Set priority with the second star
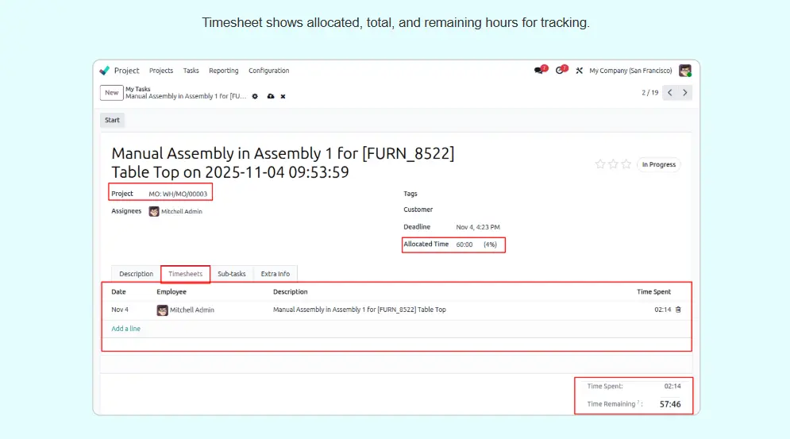This screenshot has width=790, height=439. (x=613, y=164)
